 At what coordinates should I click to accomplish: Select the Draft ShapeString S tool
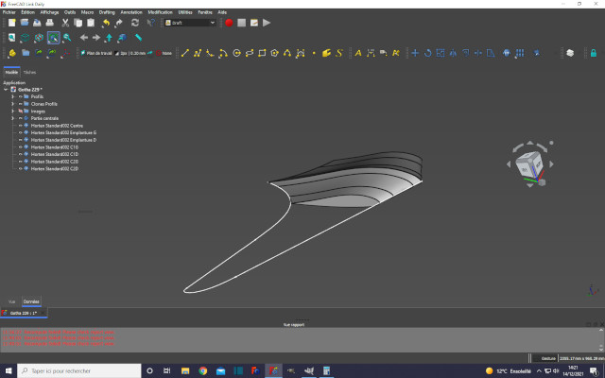point(339,53)
